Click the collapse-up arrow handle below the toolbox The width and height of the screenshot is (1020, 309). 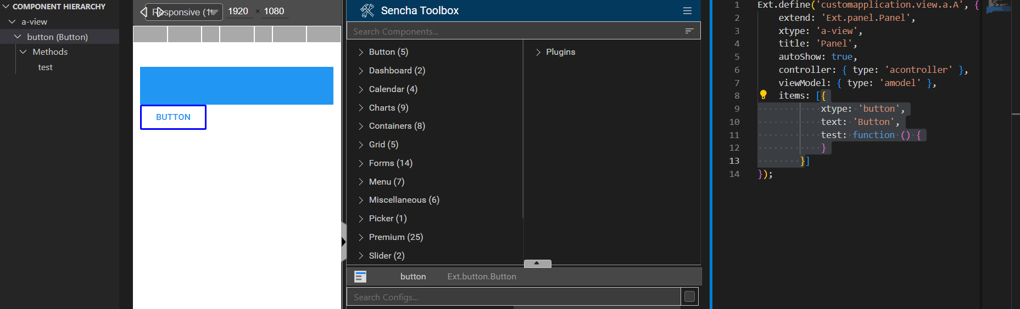click(x=537, y=264)
